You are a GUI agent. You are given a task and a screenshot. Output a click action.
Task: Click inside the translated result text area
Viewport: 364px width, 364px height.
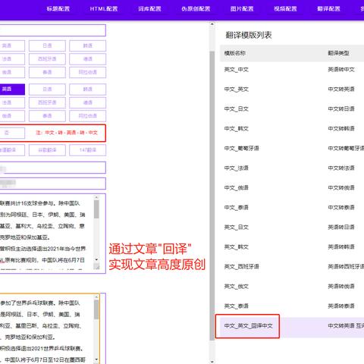point(47,328)
